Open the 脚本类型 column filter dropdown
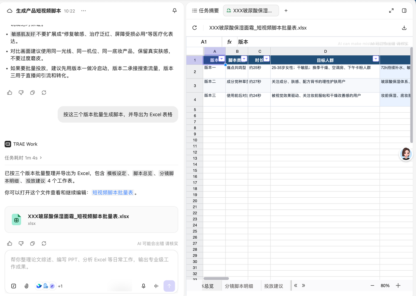This screenshot has width=416, height=296. (x=244, y=59)
